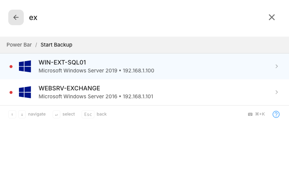The image size is (289, 169).
Task: Click the ⌘+K shortcut label
Action: click(260, 114)
